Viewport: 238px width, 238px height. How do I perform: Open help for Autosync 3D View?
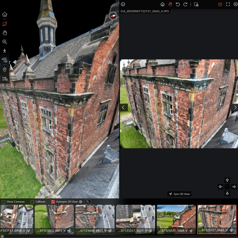[81, 202]
